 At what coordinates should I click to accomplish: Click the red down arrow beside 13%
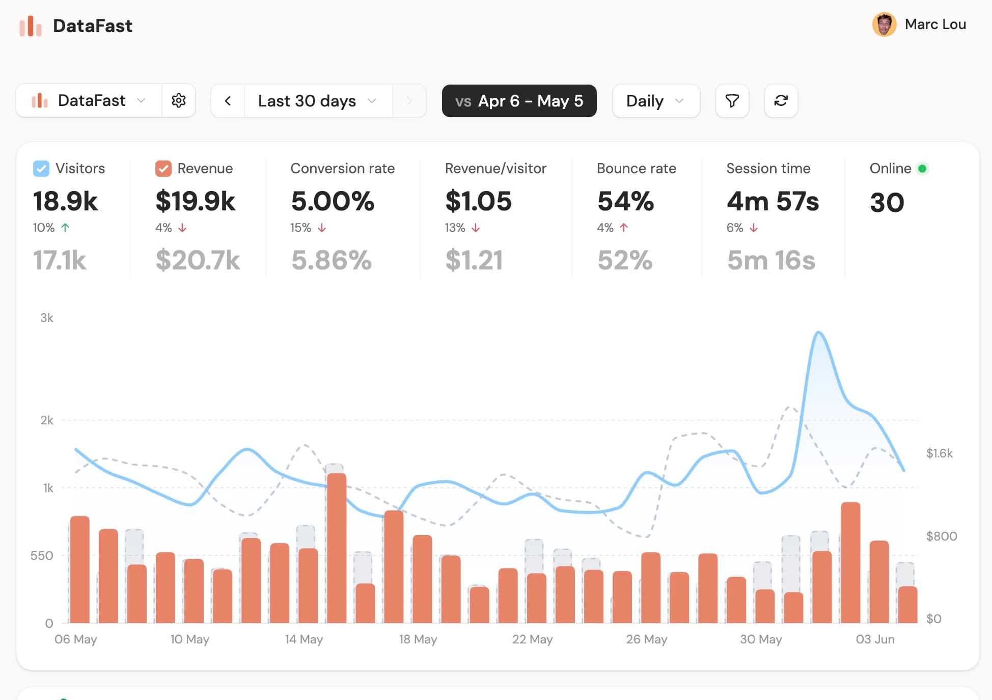click(x=476, y=228)
